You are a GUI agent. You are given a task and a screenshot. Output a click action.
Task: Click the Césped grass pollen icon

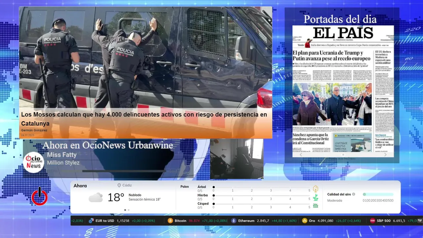[316, 206]
